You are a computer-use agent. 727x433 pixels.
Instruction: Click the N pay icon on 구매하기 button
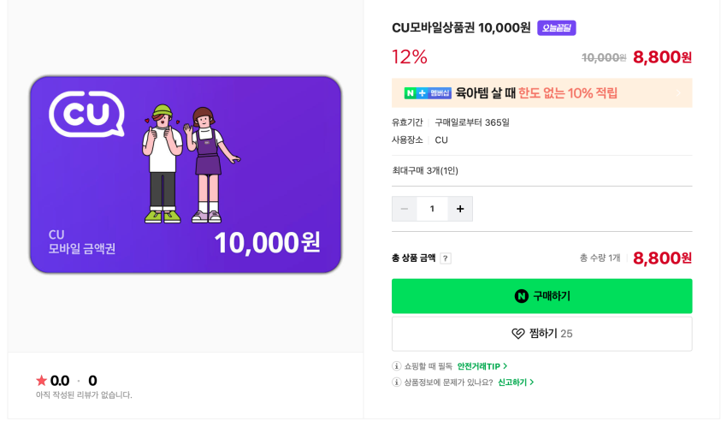point(522,296)
